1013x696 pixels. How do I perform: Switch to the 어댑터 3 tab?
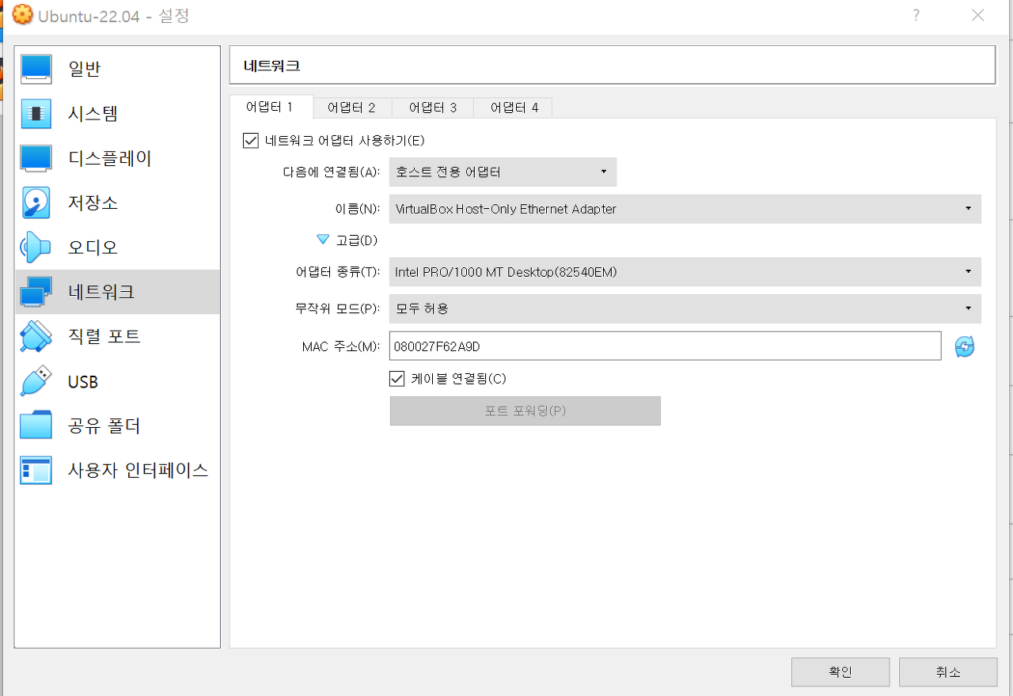(433, 108)
